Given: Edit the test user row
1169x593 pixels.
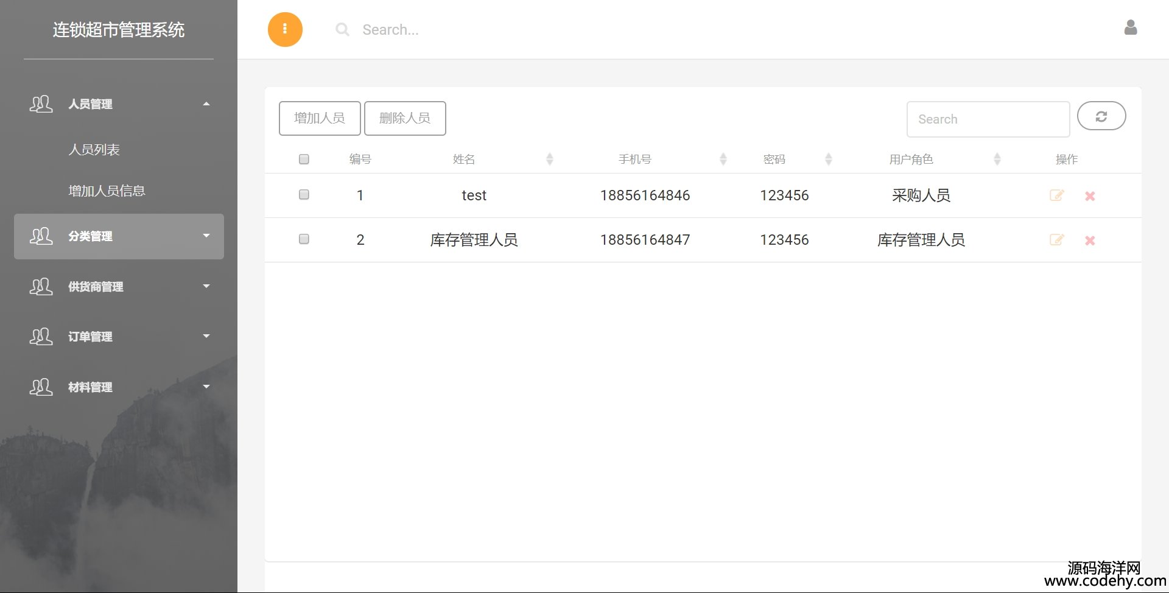Looking at the screenshot, I should tap(1056, 195).
